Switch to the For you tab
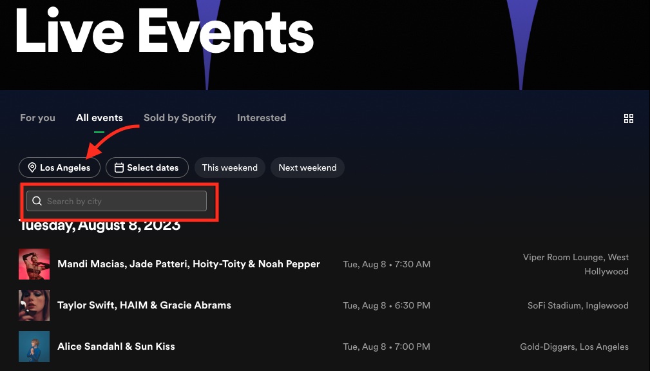650x371 pixels. (x=37, y=118)
